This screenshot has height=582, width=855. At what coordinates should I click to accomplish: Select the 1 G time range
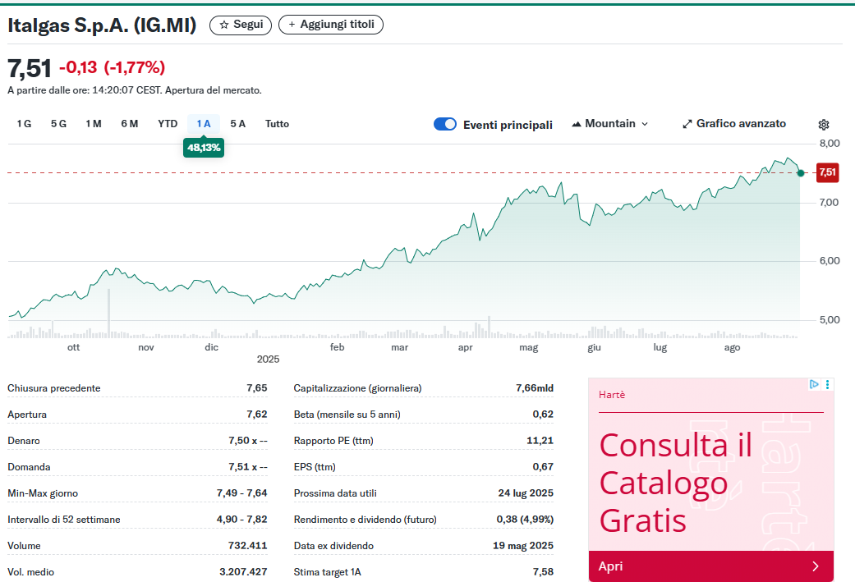point(24,124)
